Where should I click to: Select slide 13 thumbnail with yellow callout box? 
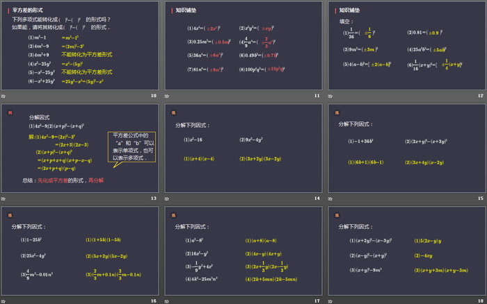[80, 148]
